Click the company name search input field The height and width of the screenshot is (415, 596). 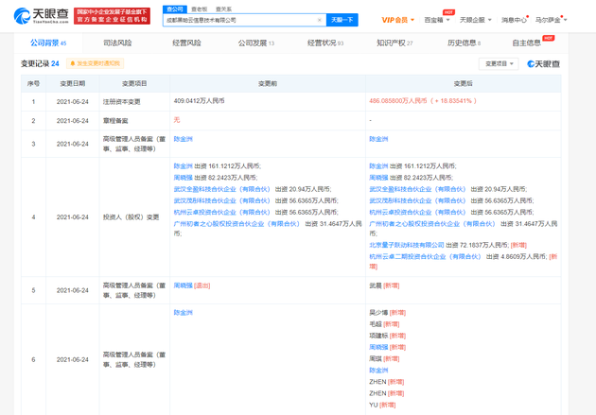[x=241, y=20]
